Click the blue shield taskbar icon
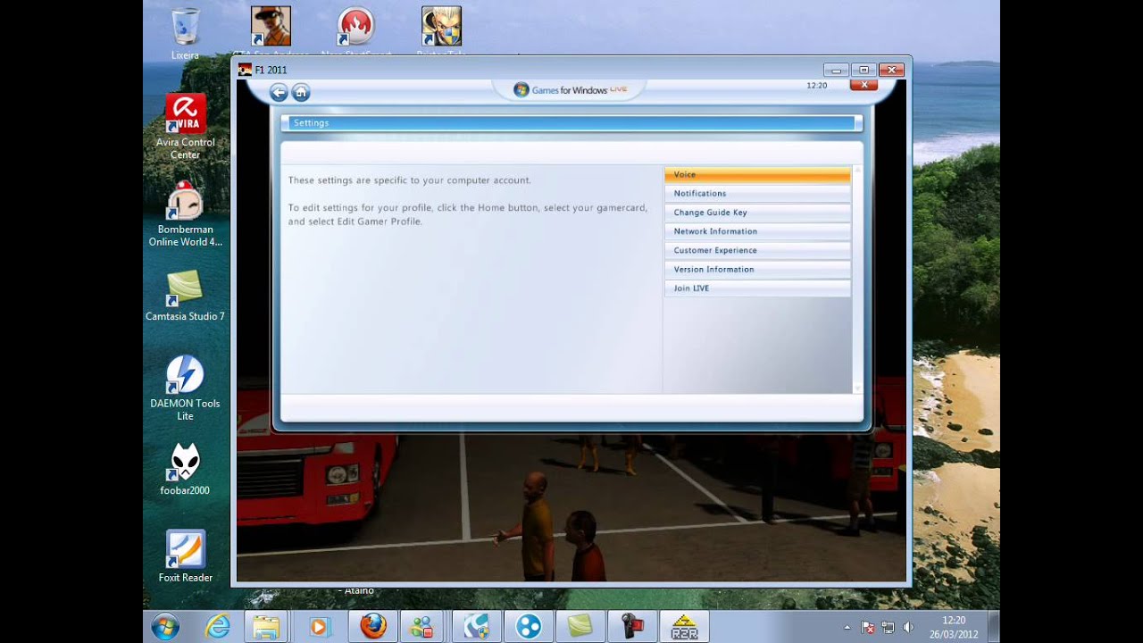 477,627
